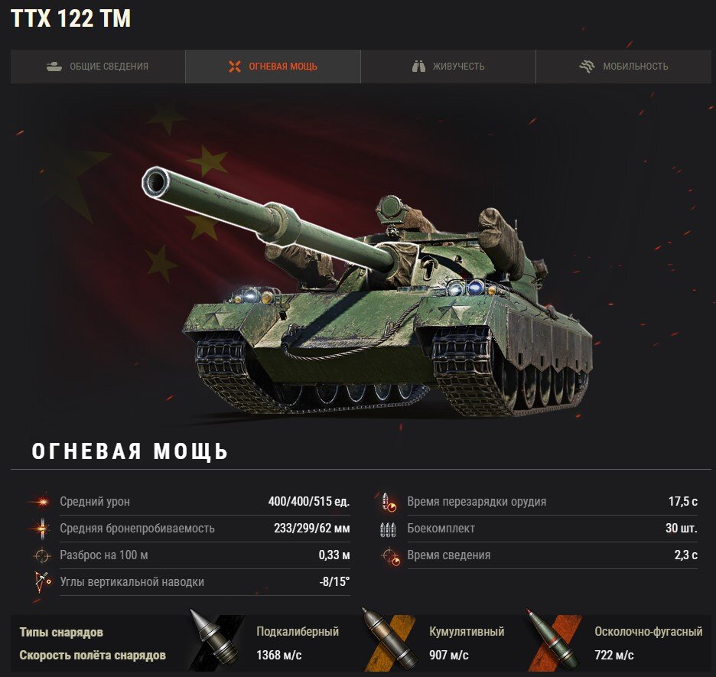The image size is (716, 677).
Task: Click the waves icon beside Мобильность
Action: 587,67
